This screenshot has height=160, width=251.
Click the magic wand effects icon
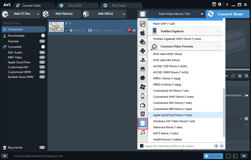click(x=246, y=76)
